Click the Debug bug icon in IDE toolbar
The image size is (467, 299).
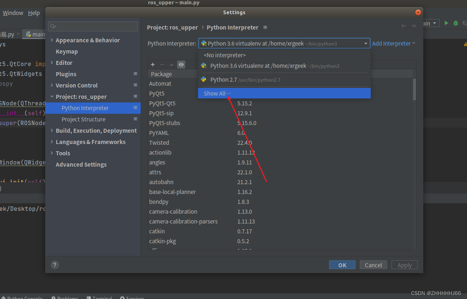456,23
